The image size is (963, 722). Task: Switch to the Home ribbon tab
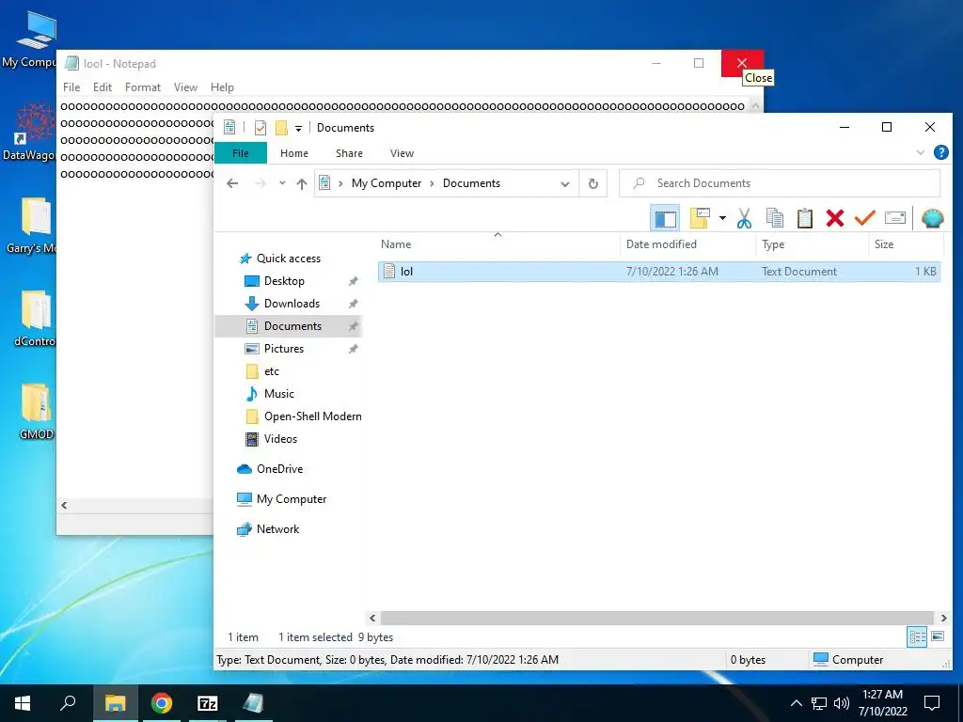(294, 153)
